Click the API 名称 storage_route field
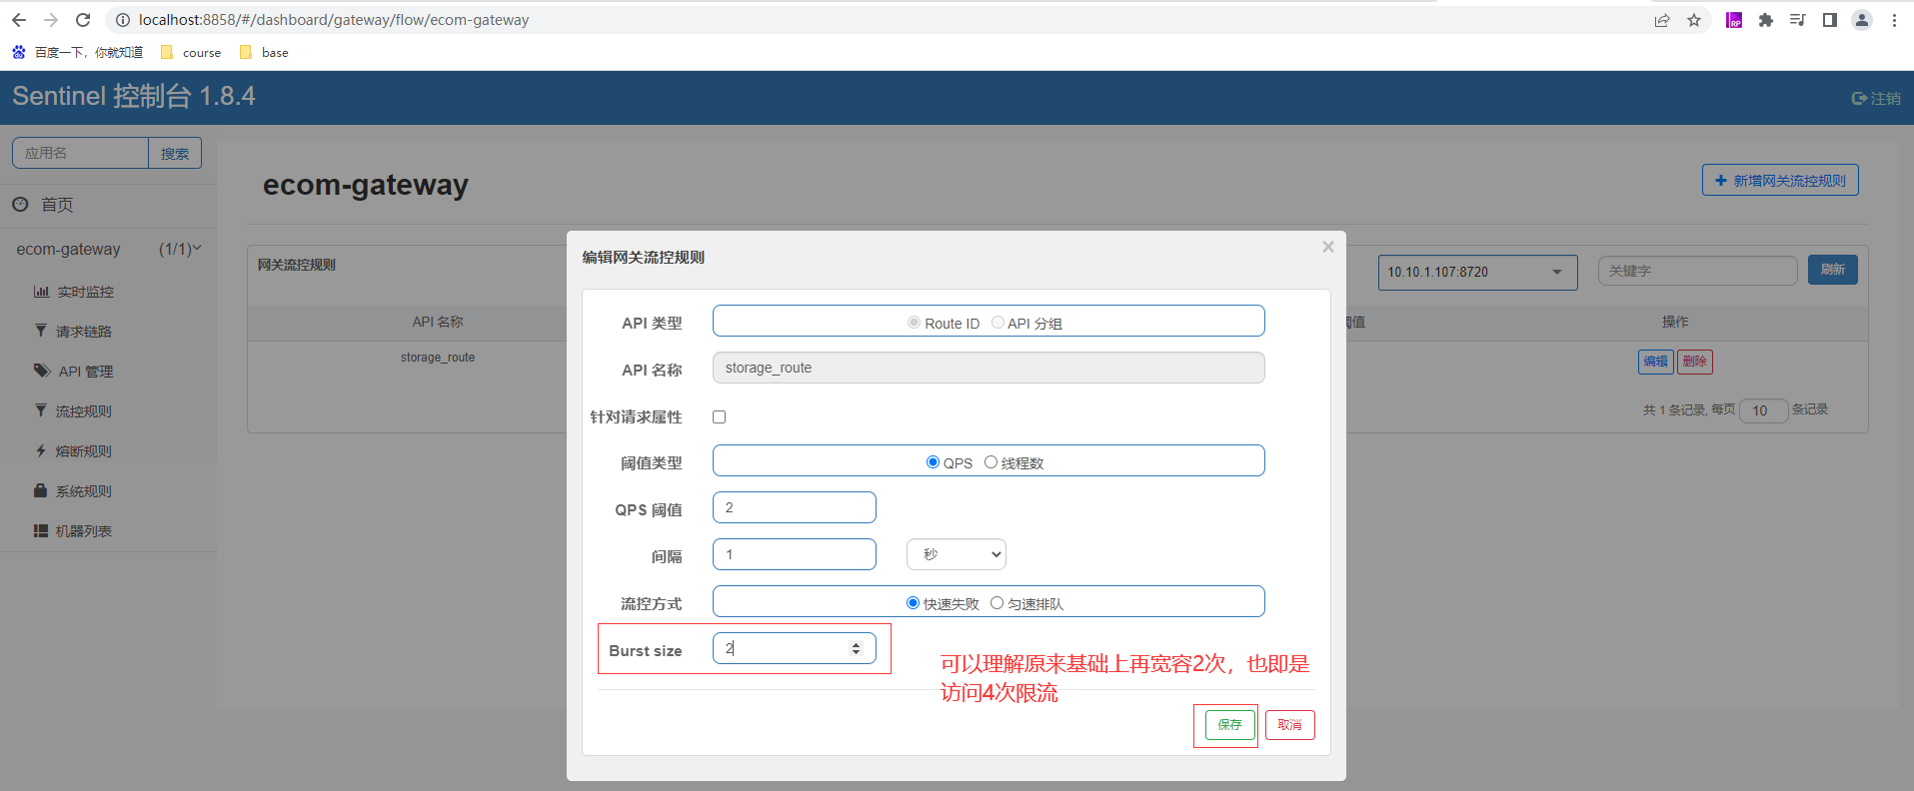The image size is (1914, 791). (x=988, y=368)
